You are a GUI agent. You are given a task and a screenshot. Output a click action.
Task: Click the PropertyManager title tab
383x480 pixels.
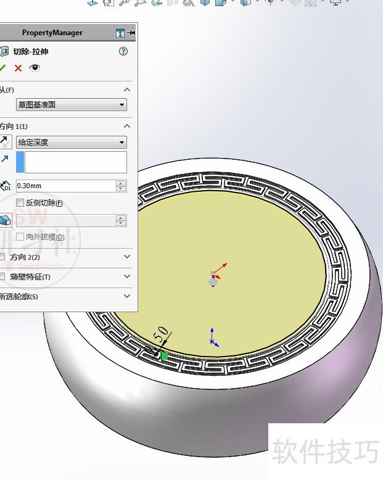(52, 33)
